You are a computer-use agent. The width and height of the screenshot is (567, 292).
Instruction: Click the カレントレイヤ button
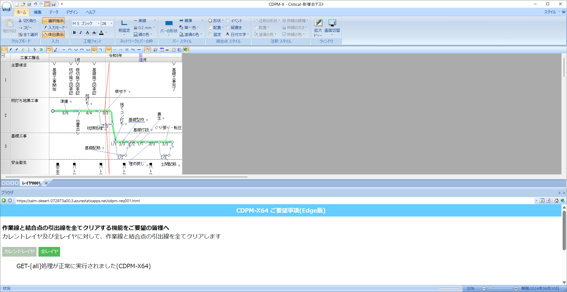19,252
